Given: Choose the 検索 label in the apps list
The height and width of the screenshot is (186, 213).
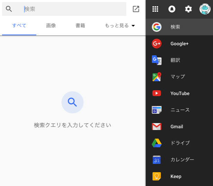Looking at the screenshot, I should [175, 27].
